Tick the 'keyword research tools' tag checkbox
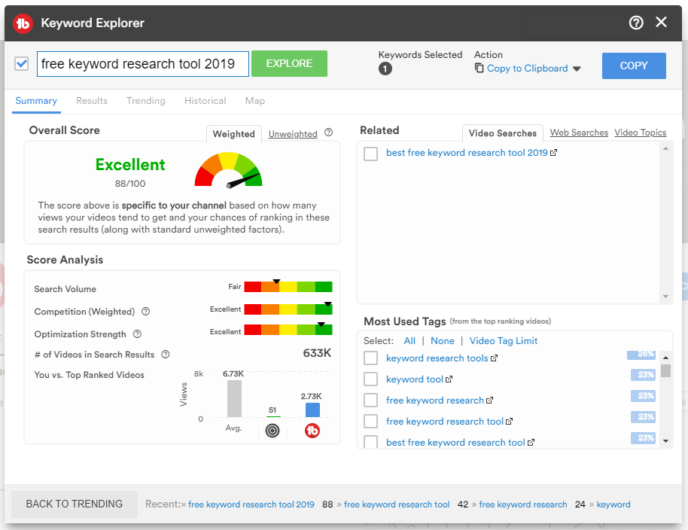This screenshot has width=688, height=530. click(370, 358)
